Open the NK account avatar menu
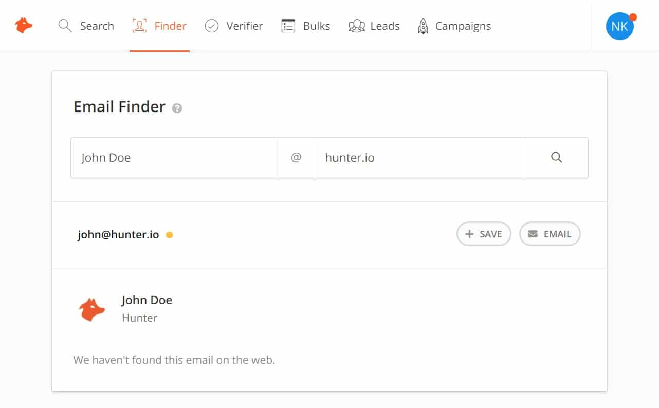This screenshot has height=408, width=659. (x=620, y=26)
